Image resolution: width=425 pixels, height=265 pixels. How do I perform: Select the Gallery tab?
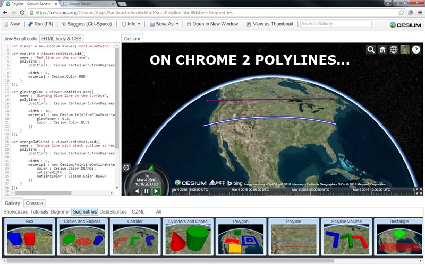pyautogui.click(x=12, y=203)
